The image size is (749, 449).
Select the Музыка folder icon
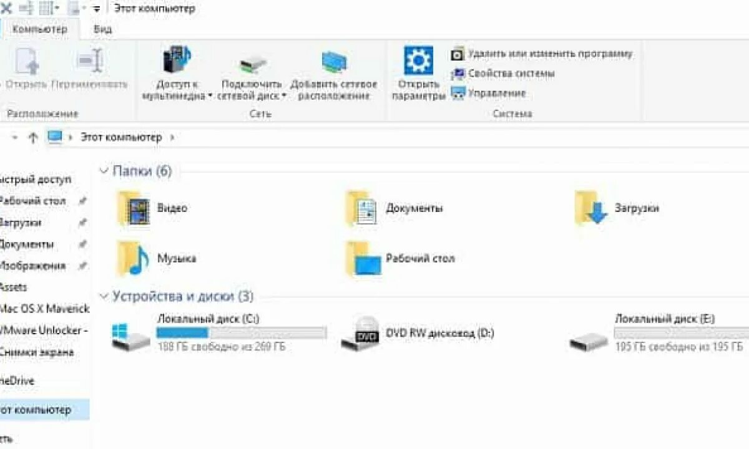coord(133,258)
